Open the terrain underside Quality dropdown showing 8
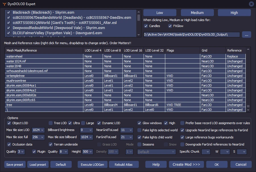This screenshot has width=256, height=172. [63, 151]
